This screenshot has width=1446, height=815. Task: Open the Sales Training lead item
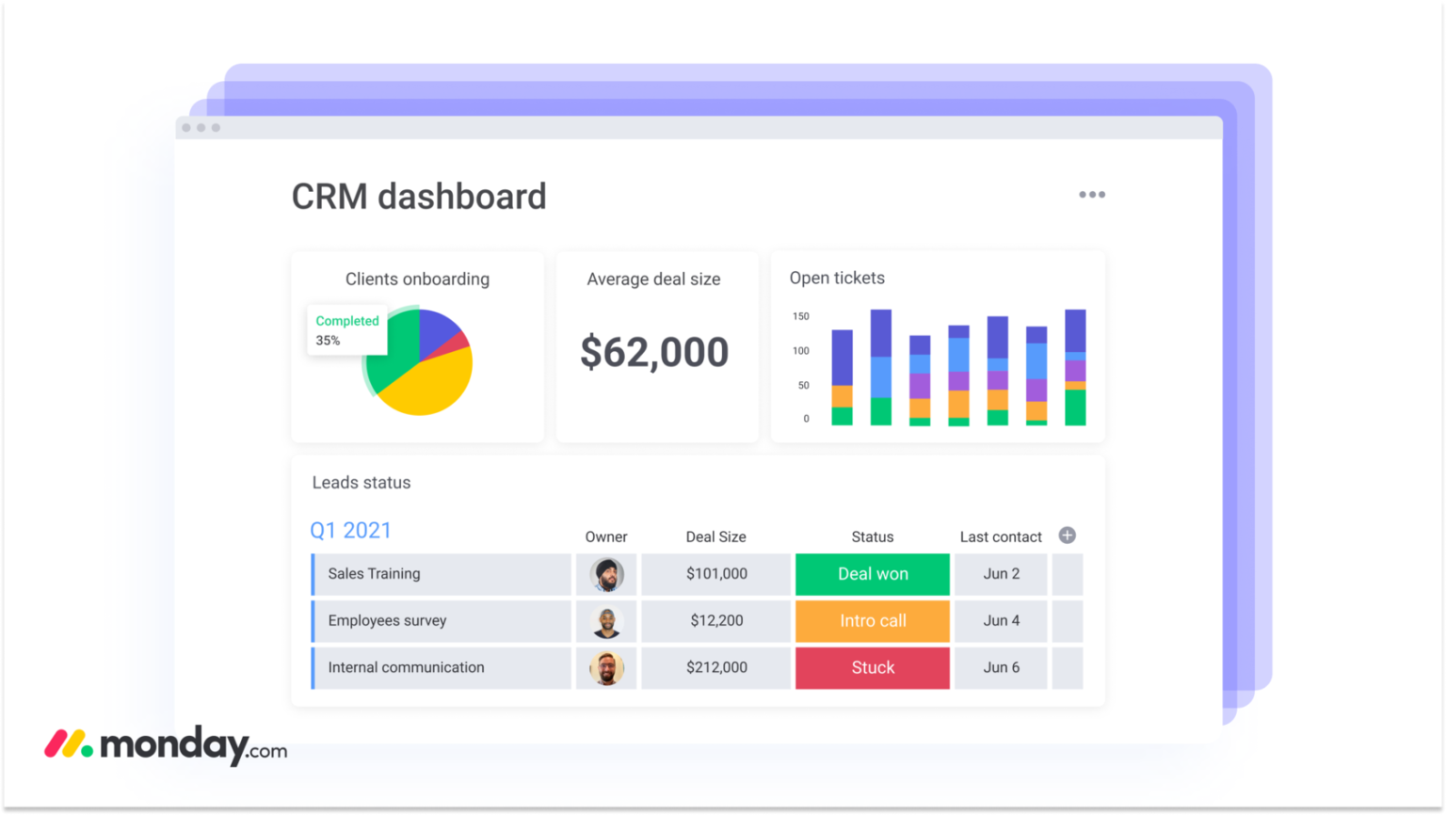pyautogui.click(x=373, y=574)
